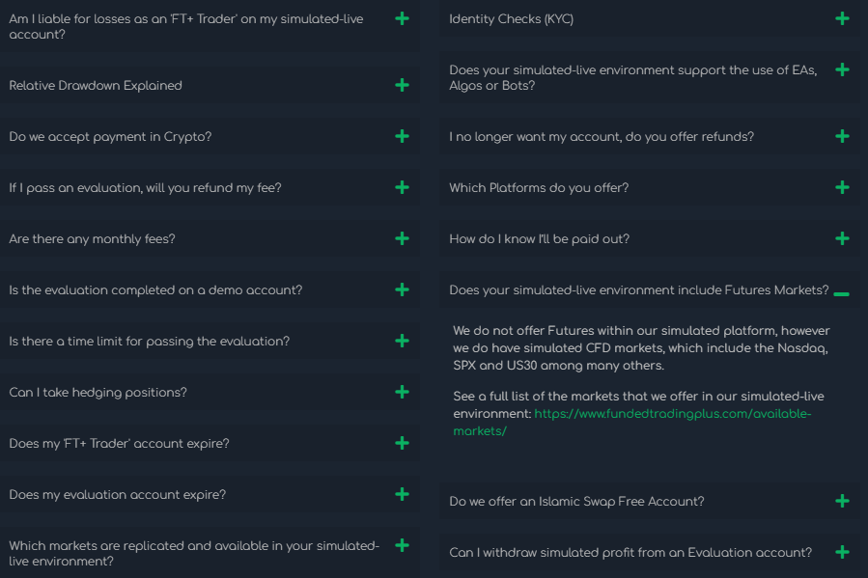Open the fundedtradingplus.com available-markets link
Viewport: 868px width, 578px height.
coord(672,414)
